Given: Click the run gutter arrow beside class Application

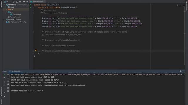Looking at the screenshot, I should pyautogui.click(x=30, y=5).
